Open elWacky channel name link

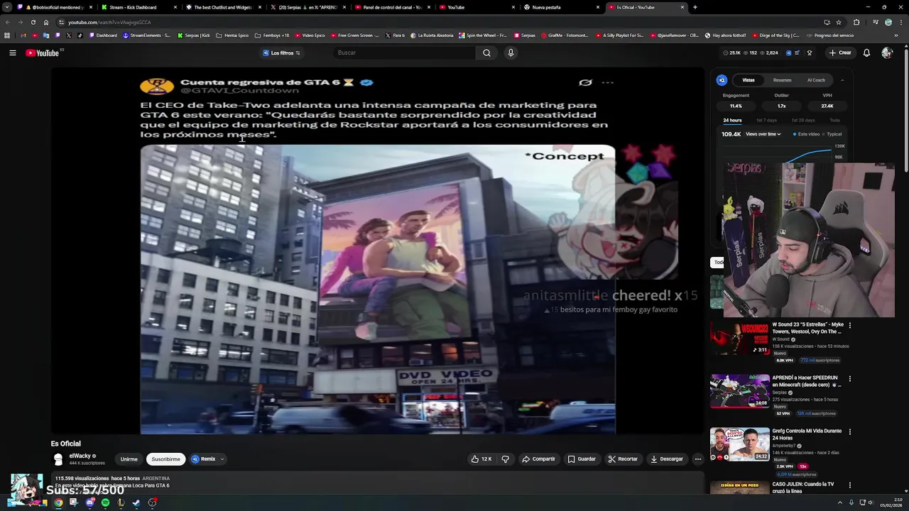80,456
